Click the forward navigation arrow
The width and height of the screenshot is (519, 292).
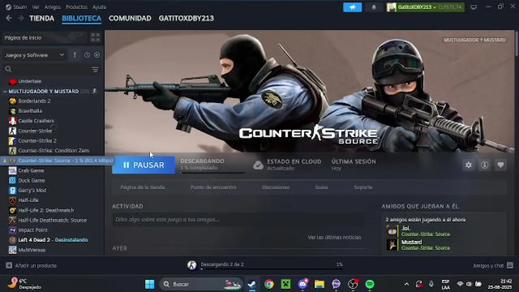(x=20, y=18)
